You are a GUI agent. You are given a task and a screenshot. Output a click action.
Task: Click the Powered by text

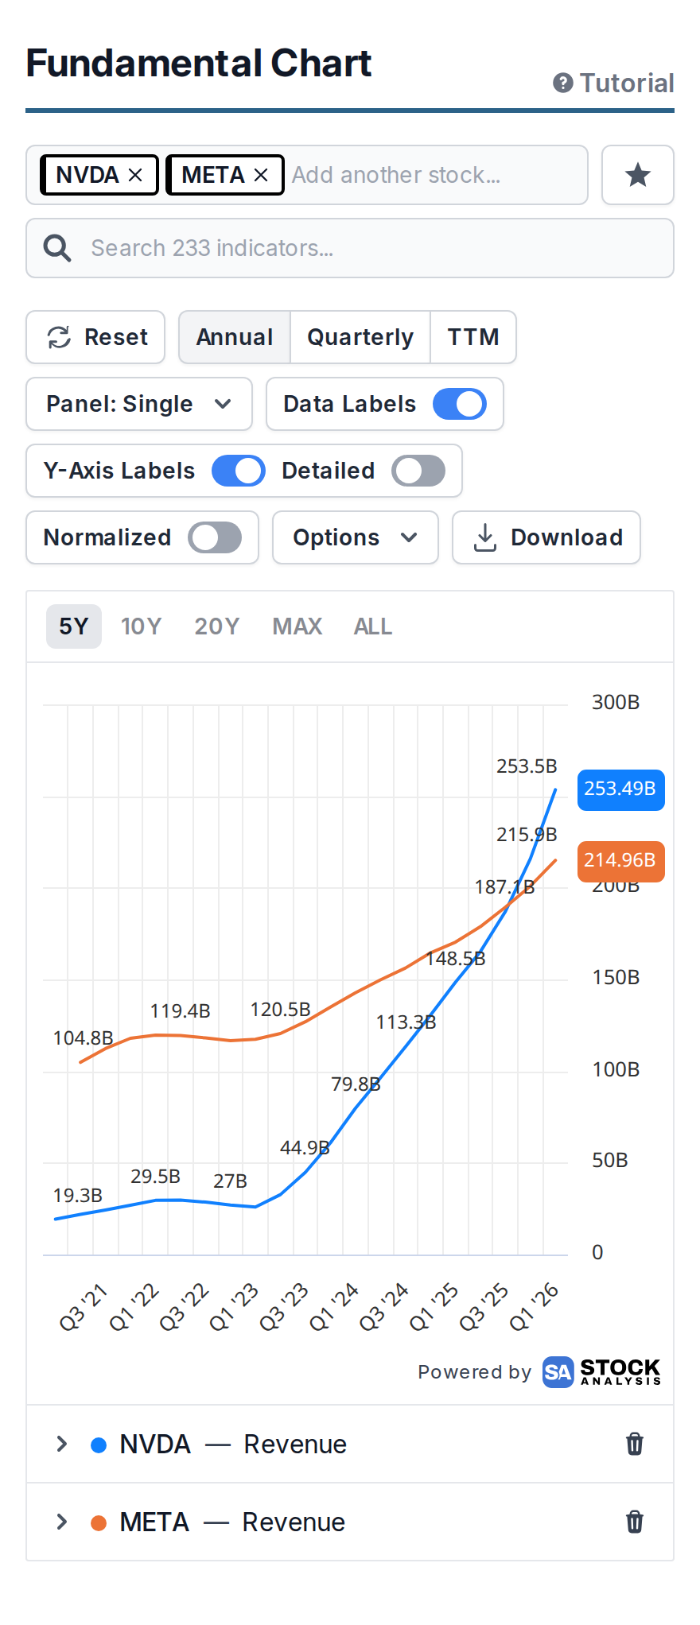tap(474, 1372)
